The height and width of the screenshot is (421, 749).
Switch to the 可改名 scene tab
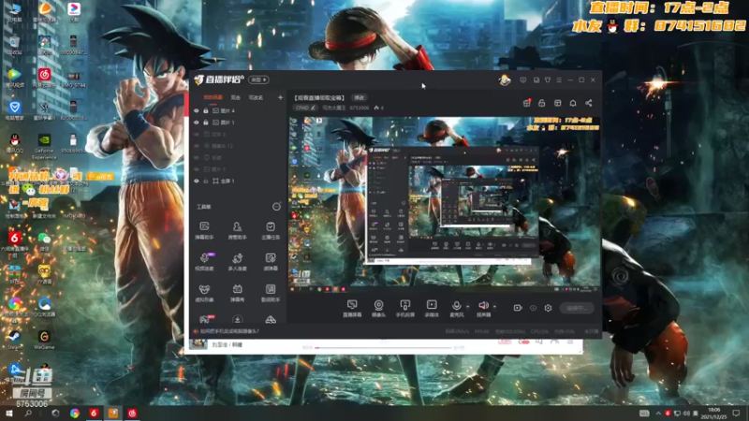pos(256,97)
